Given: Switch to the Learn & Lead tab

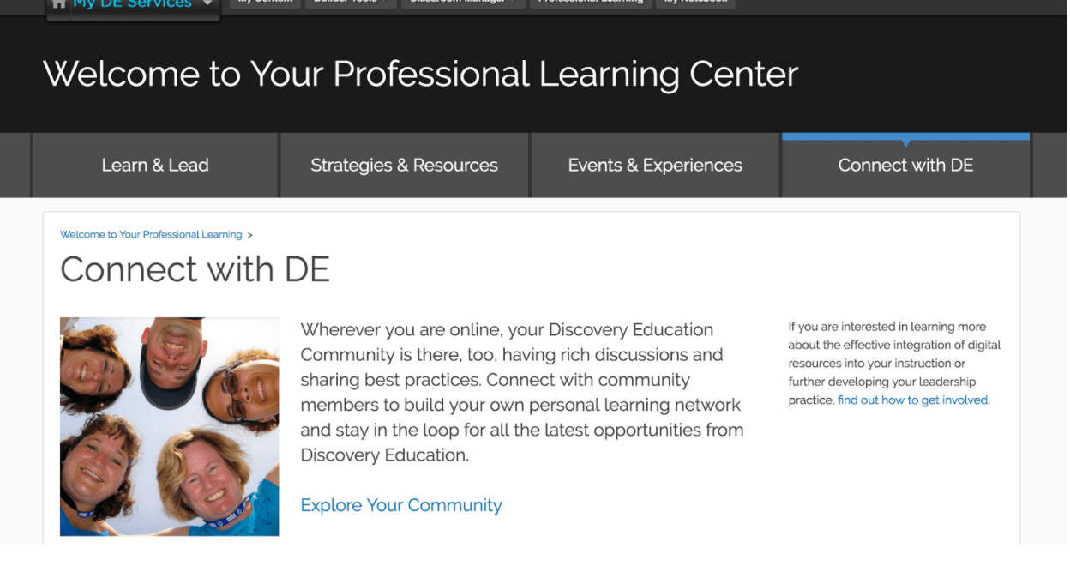Looking at the screenshot, I should tap(155, 165).
